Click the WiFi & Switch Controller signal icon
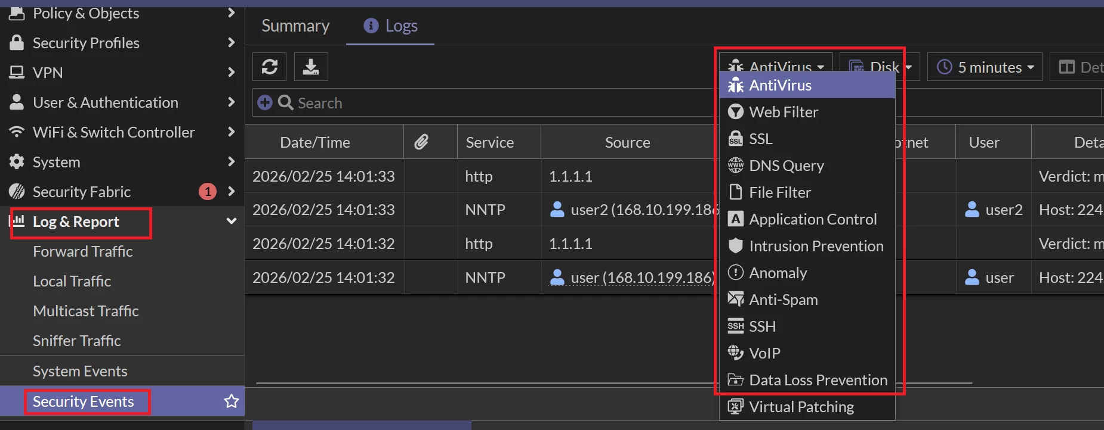1104x430 pixels. [x=17, y=132]
